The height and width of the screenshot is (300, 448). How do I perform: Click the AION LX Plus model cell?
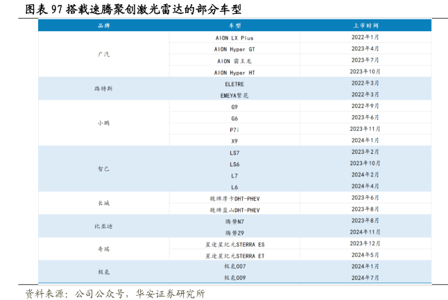234,37
